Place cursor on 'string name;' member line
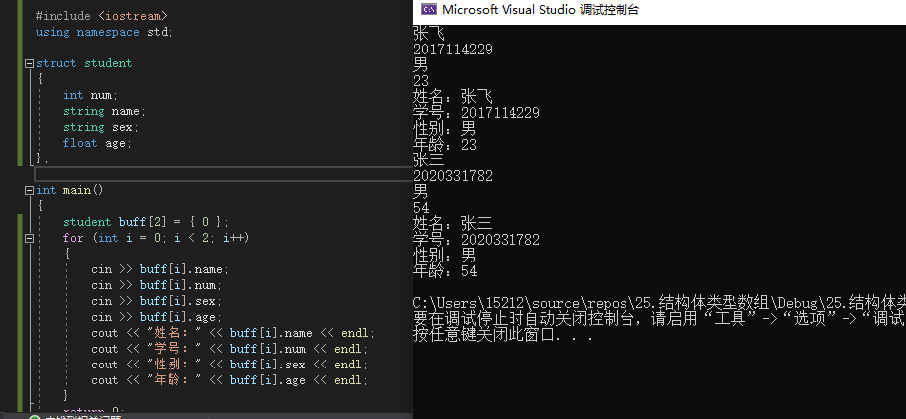The width and height of the screenshot is (906, 419). [105, 111]
